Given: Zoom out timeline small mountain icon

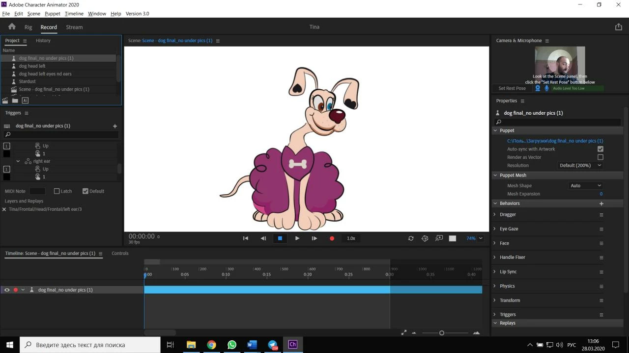Looking at the screenshot, I should tap(414, 333).
